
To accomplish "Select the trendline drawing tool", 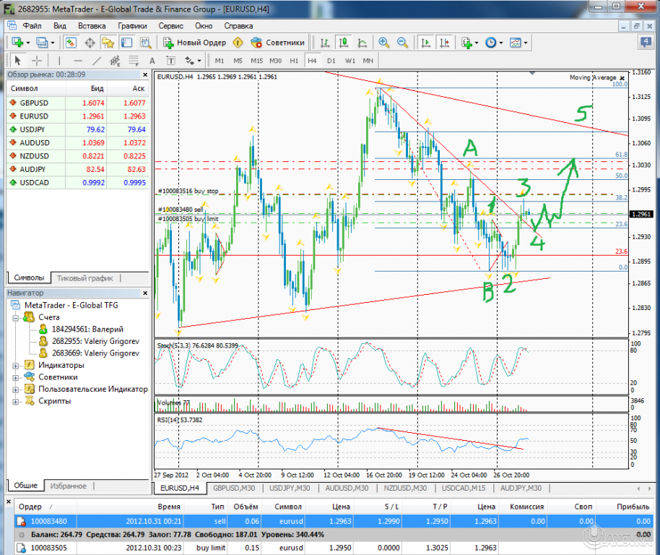I will click(x=97, y=61).
